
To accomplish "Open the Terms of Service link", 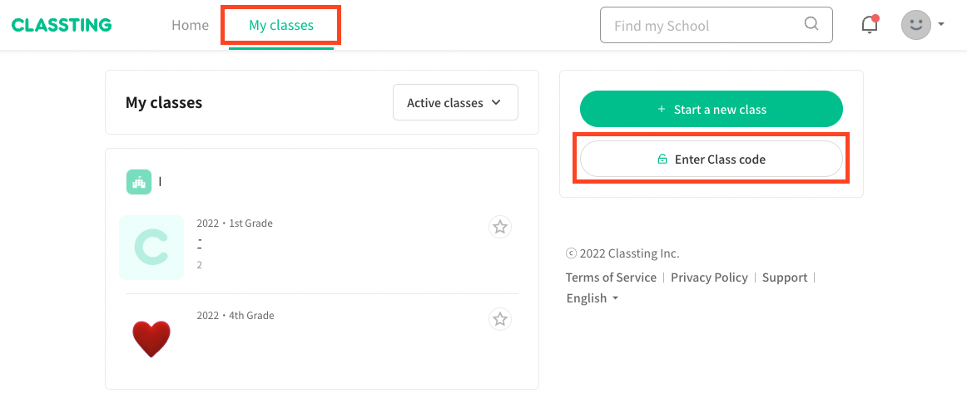I will coord(611,278).
